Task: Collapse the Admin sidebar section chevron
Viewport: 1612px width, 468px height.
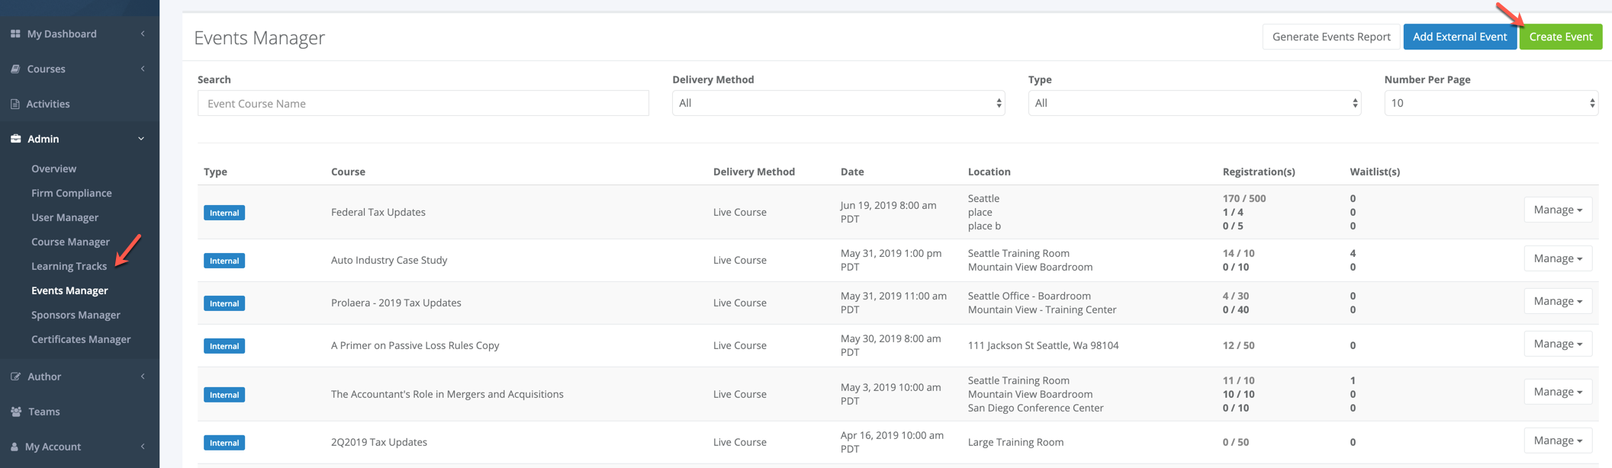Action: [x=141, y=139]
